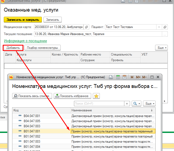Open the patient record icon

pos(165,27)
